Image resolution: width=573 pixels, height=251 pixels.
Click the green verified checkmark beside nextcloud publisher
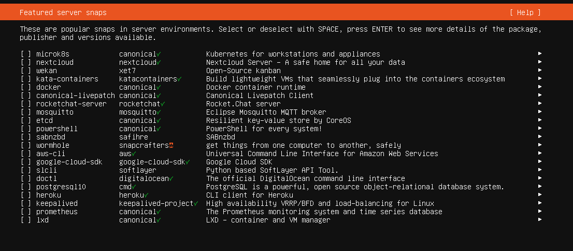click(x=159, y=63)
